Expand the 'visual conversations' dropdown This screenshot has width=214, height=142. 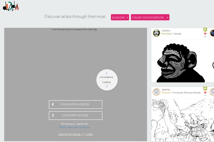pos(150,17)
